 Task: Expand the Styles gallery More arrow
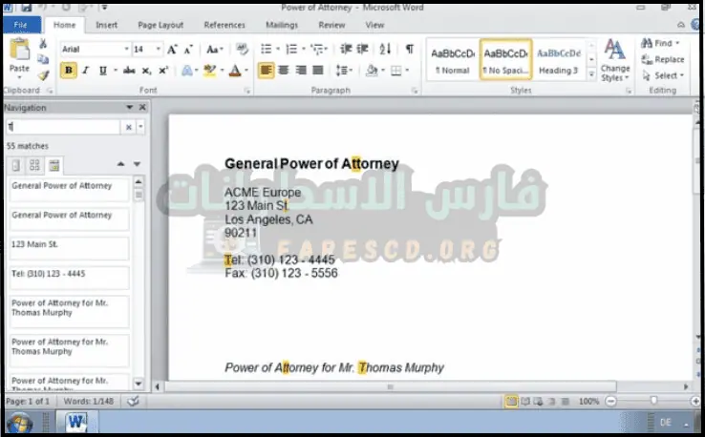pyautogui.click(x=591, y=75)
